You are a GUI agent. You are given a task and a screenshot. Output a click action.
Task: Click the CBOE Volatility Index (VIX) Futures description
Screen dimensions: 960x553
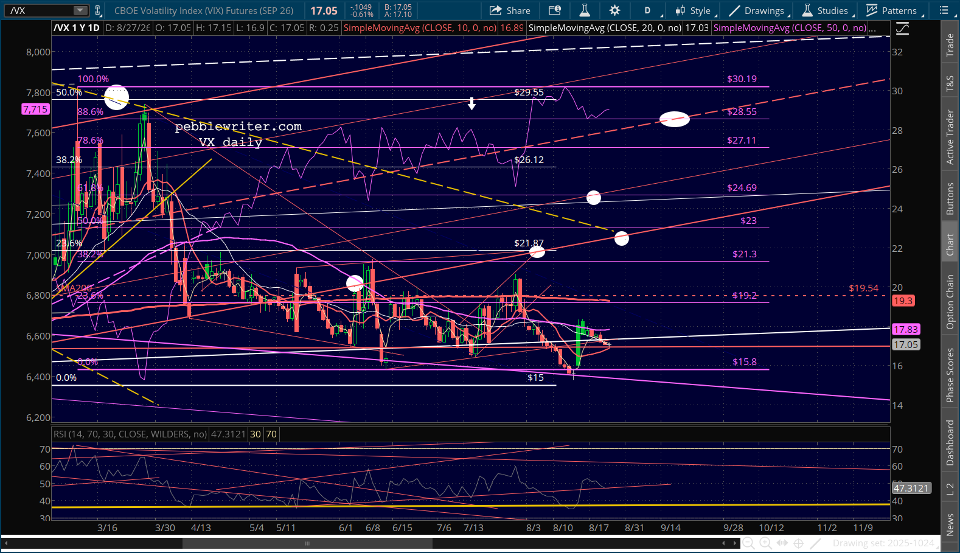[204, 10]
